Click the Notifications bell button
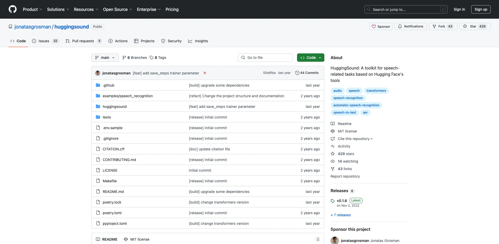 click(x=411, y=26)
